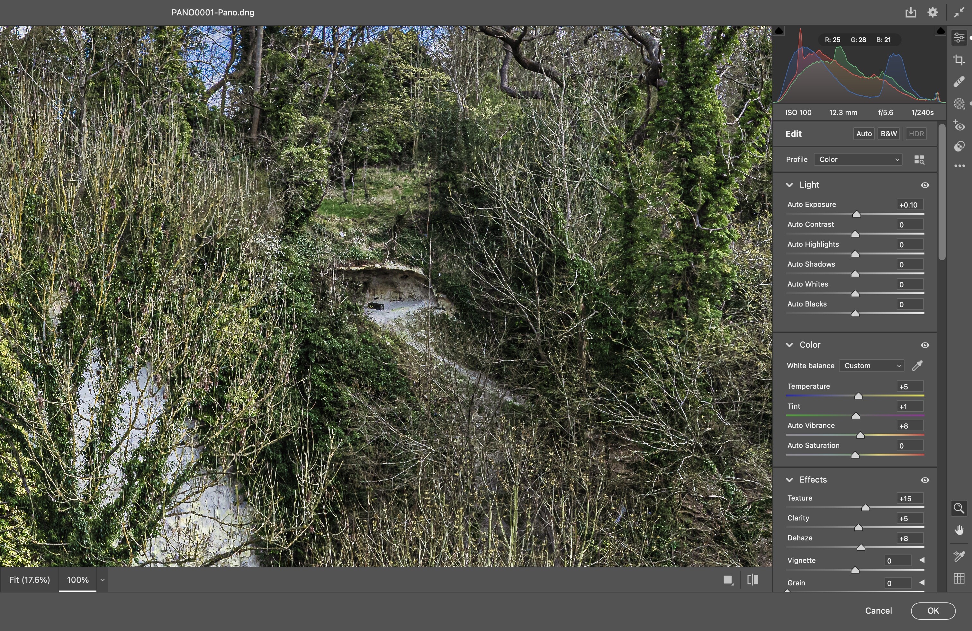Open the preferences gear icon
The height and width of the screenshot is (631, 972).
click(932, 12)
